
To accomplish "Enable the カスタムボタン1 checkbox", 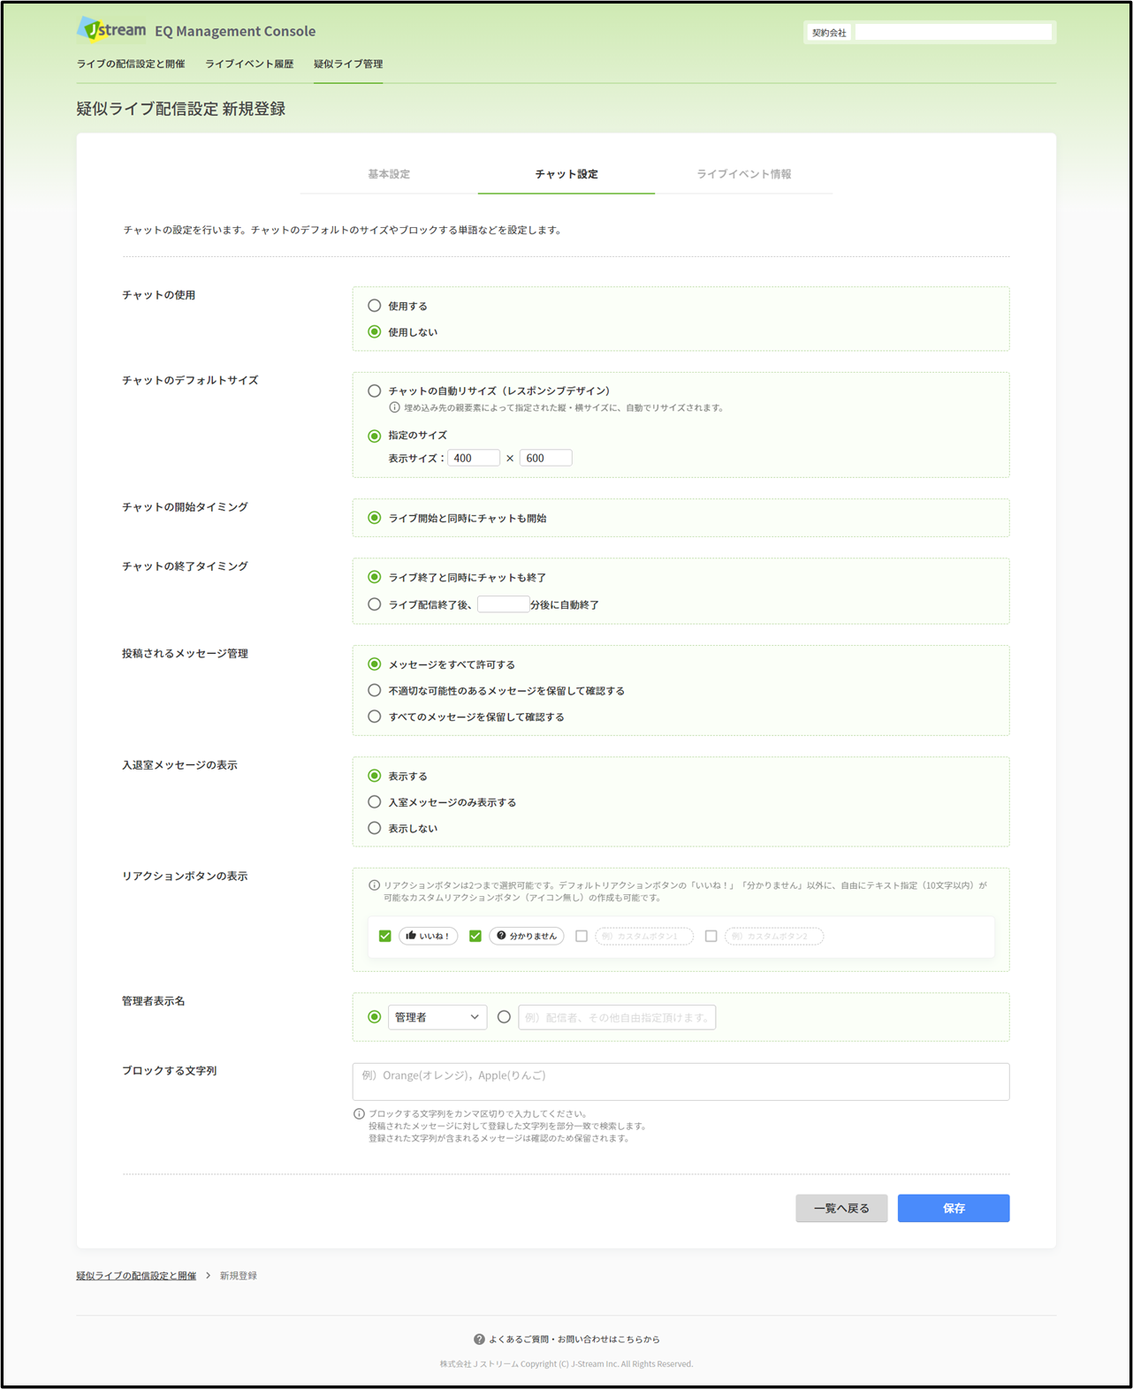I will click(582, 936).
